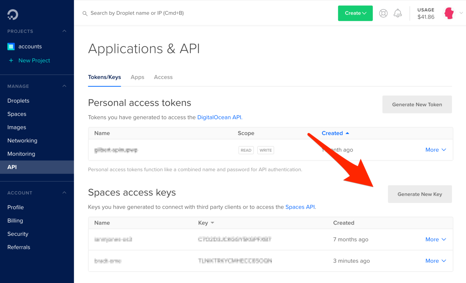Click the '3 minutes ago' created cell
Image resolution: width=466 pixels, height=283 pixels.
[351, 261]
